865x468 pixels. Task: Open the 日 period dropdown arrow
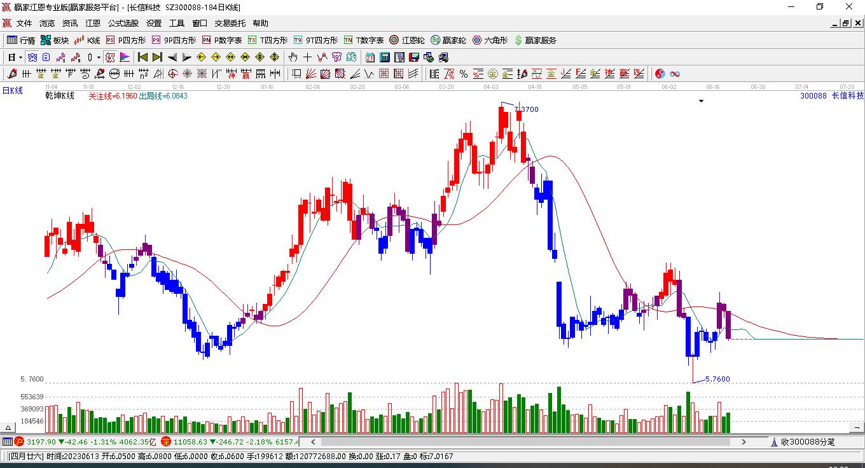pyautogui.click(x=20, y=57)
